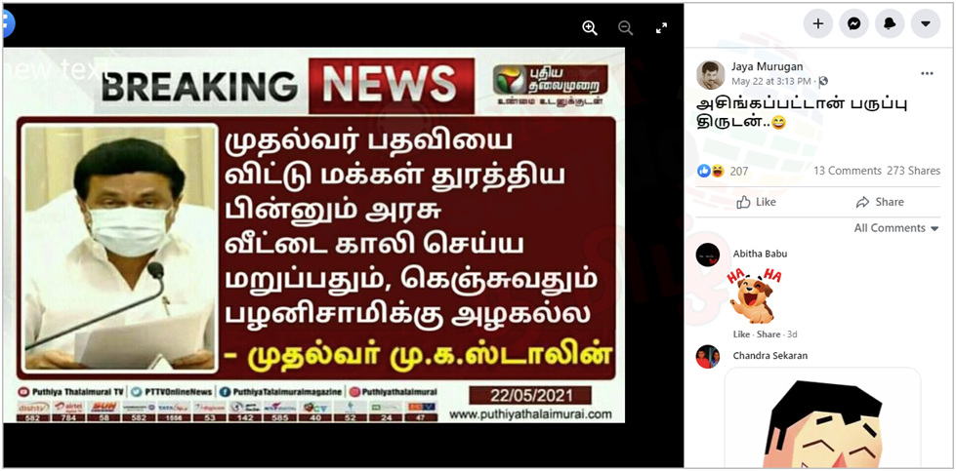Open Messenger chats
The image size is (956, 471).
854,24
